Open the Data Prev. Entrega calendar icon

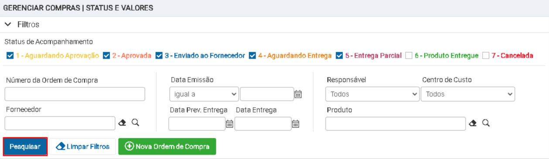coord(229,124)
